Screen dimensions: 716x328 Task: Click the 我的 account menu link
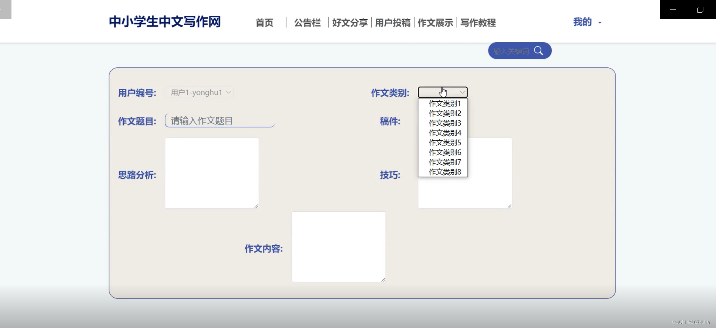pyautogui.click(x=582, y=22)
